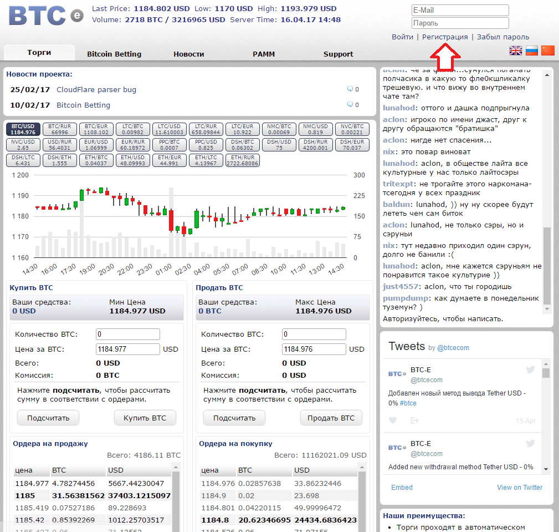Select the LTC/USD pair
559x532 pixels.
point(170,129)
